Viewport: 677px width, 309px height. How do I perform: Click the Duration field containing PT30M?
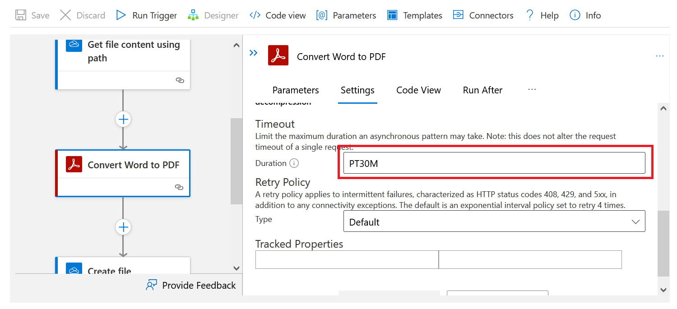494,163
